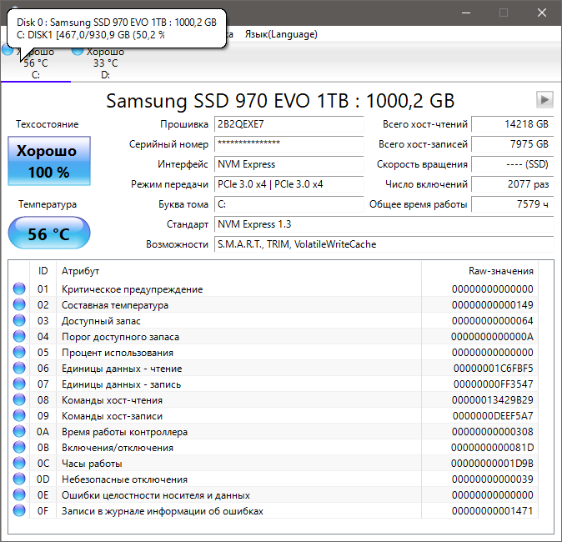This screenshot has width=562, height=542.
Task: Click status orb for attribute 0D
Action: (19, 479)
